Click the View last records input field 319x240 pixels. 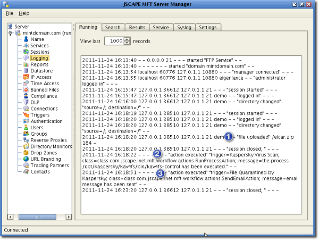[114, 41]
